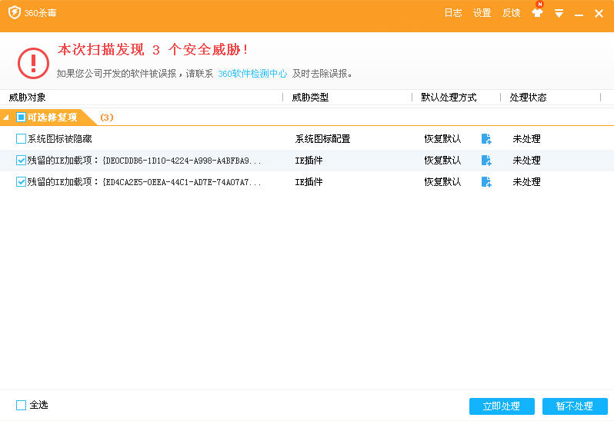Open title bar dropdown menu arrow

pos(559,13)
